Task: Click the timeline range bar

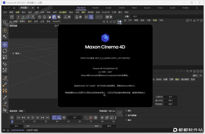Action: 63,126
